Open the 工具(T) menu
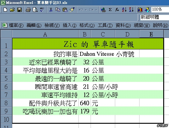Image resolution: width=169 pixels, height=128 pixels. (105, 25)
